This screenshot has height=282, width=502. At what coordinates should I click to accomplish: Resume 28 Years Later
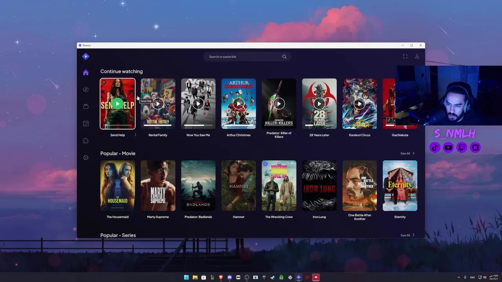319,104
